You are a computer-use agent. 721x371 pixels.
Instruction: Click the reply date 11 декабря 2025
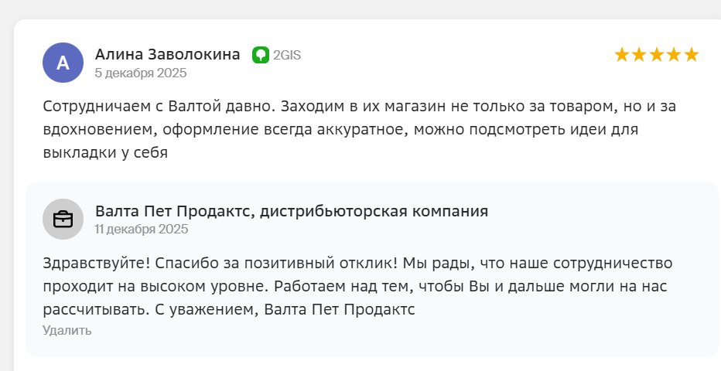142,230
